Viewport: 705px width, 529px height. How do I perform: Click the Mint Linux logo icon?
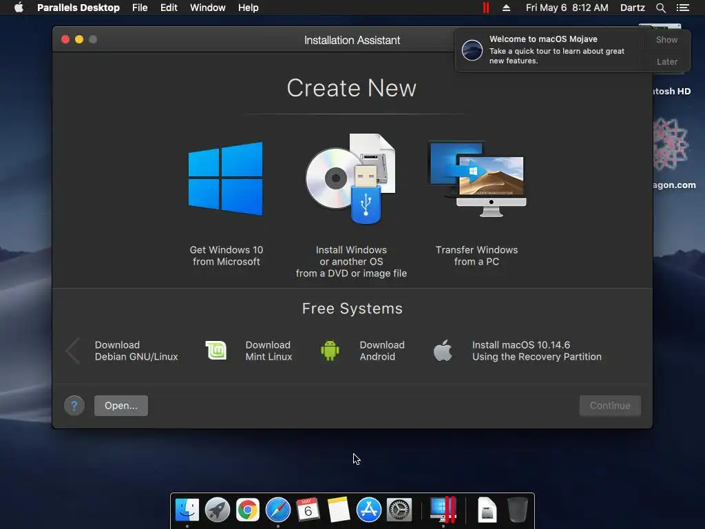point(215,351)
